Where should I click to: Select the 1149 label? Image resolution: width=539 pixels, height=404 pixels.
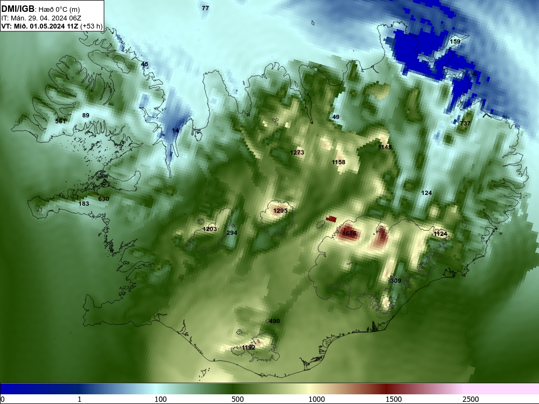(385, 147)
